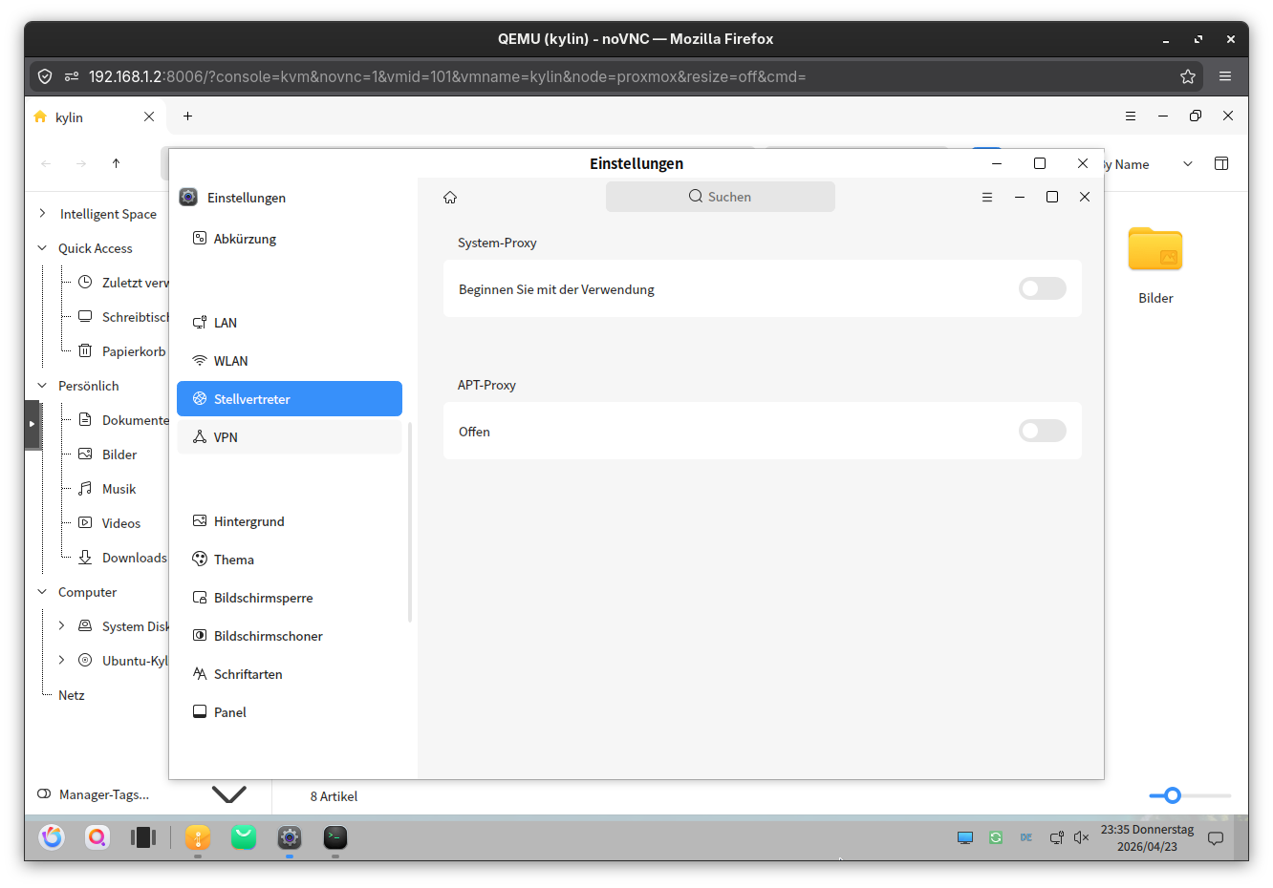The image size is (1273, 888).
Task: Go back in file manager
Action: click(x=46, y=163)
